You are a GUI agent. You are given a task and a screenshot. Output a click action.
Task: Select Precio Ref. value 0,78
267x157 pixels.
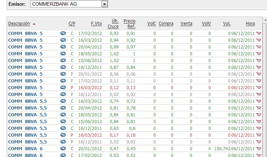tap(131, 108)
